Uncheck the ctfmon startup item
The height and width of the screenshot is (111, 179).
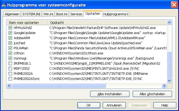click(x=10, y=53)
